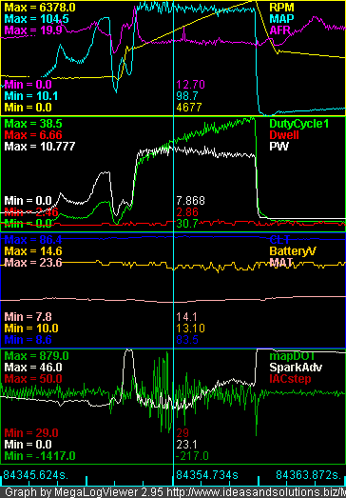The width and height of the screenshot is (346, 498).
Task: Click cursor CLT reading 83.5
Action: (187, 340)
